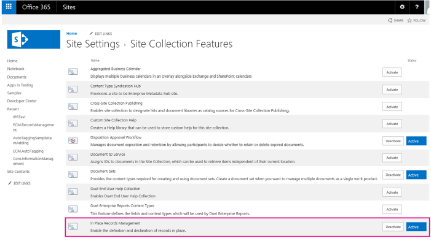
Task: Deactivate In Place Records Management
Action: [x=393, y=227]
